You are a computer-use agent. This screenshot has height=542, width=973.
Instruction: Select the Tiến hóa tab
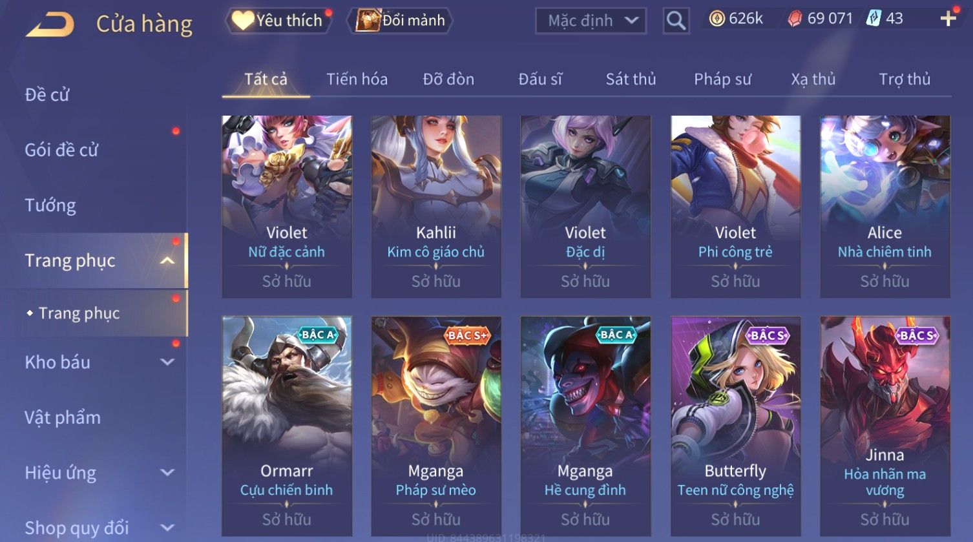click(357, 79)
